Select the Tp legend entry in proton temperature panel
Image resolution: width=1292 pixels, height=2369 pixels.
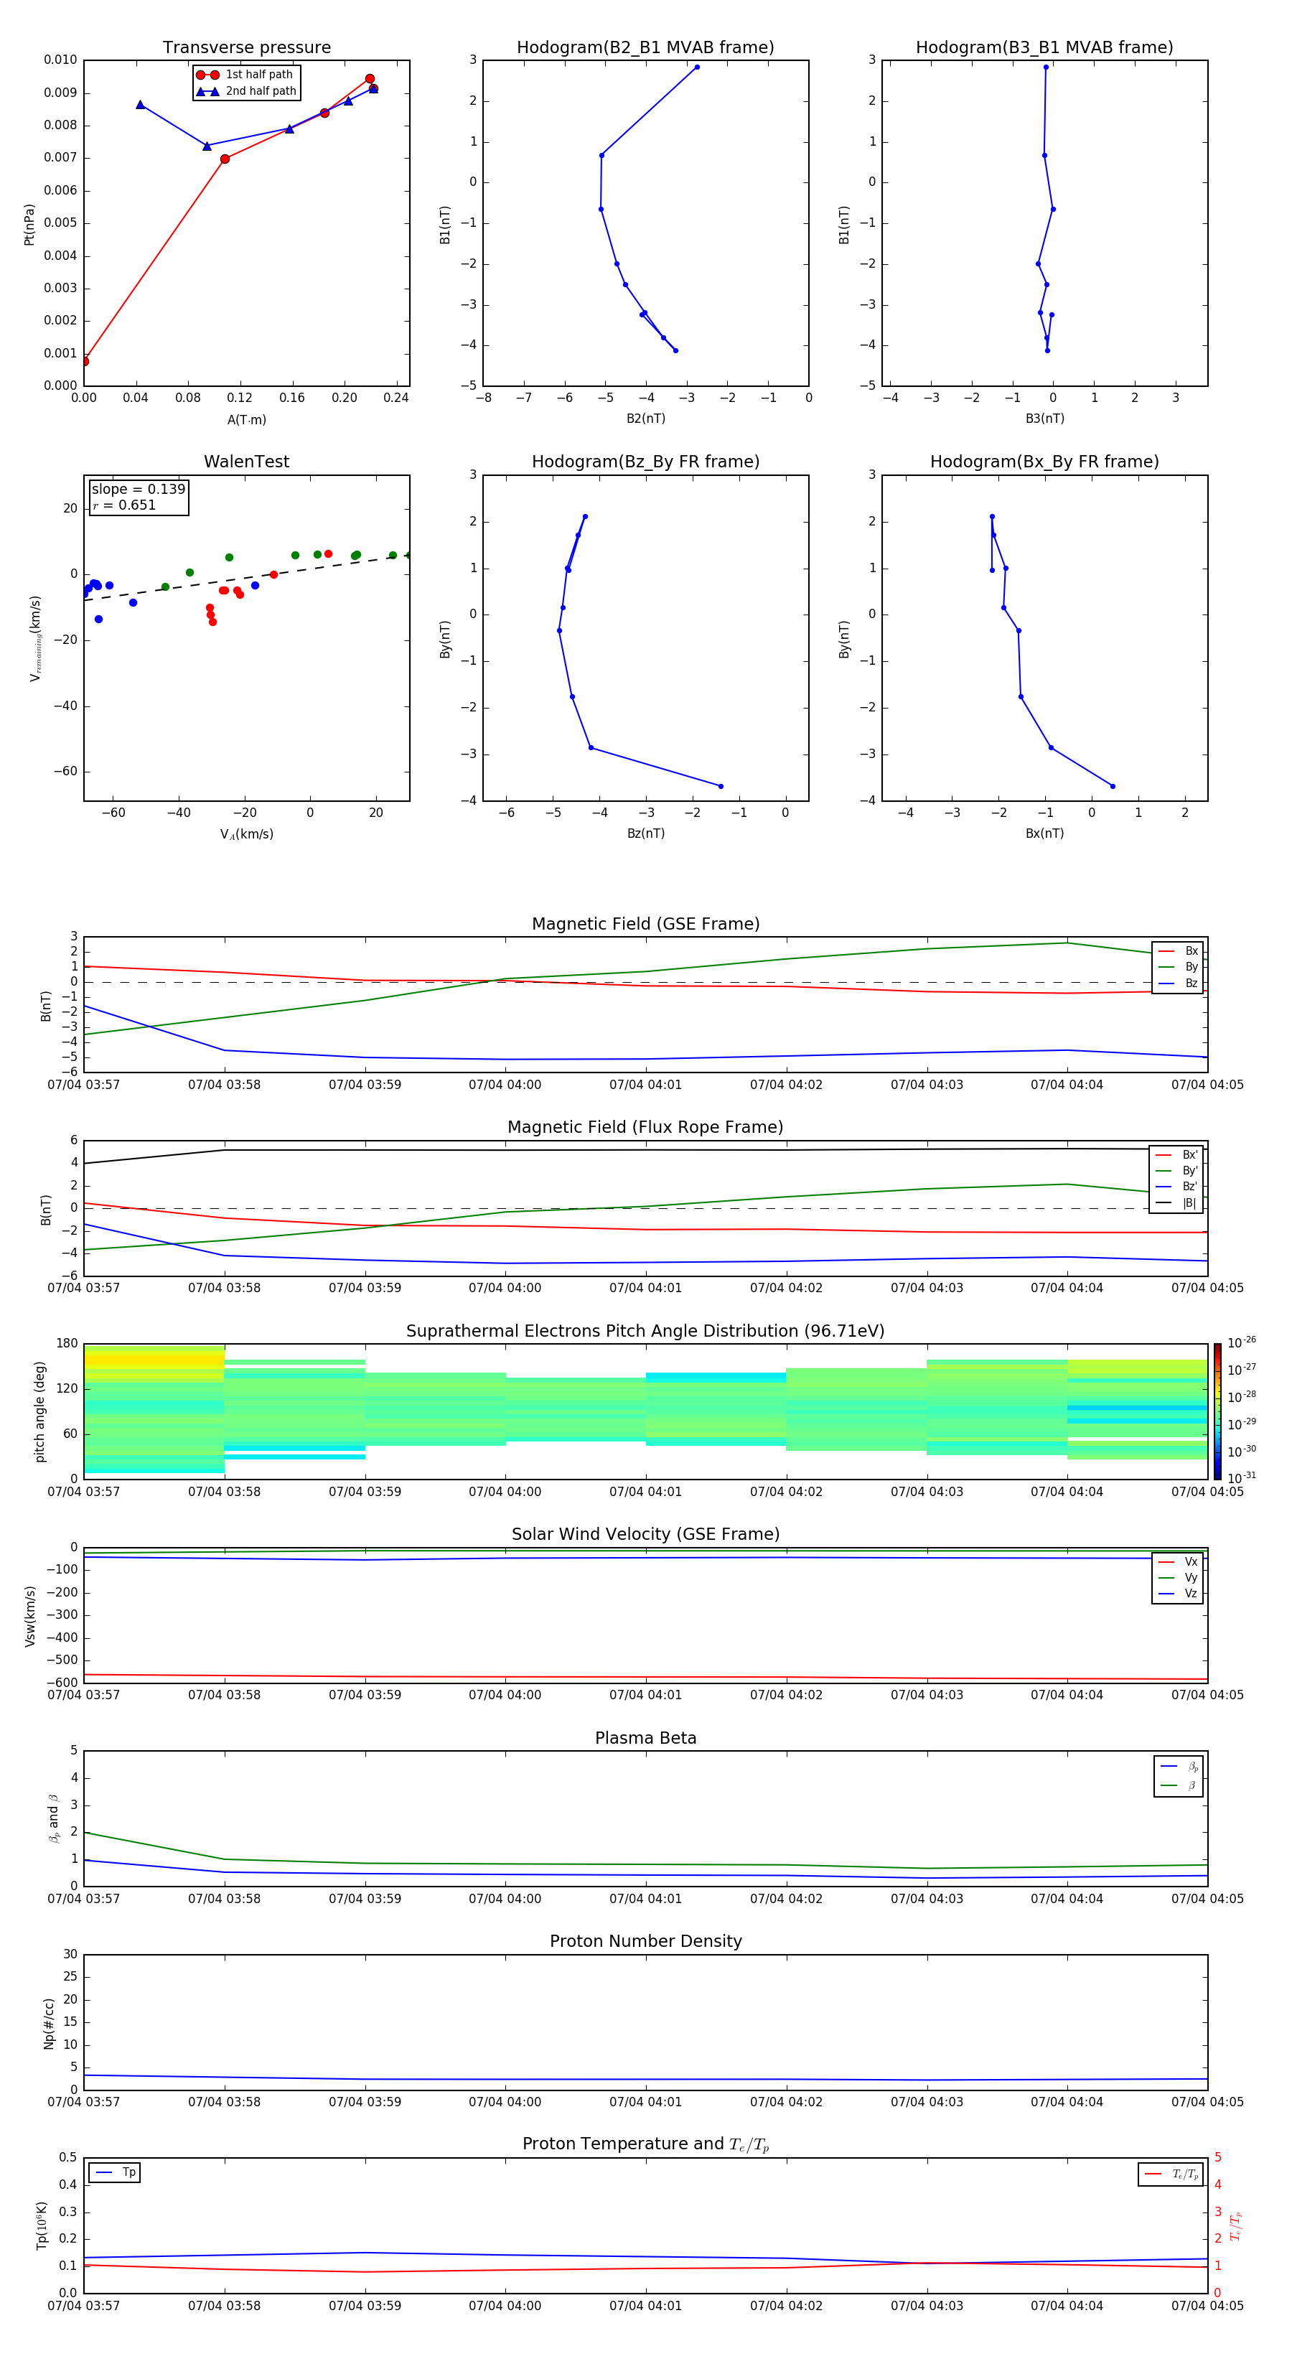tap(115, 2172)
